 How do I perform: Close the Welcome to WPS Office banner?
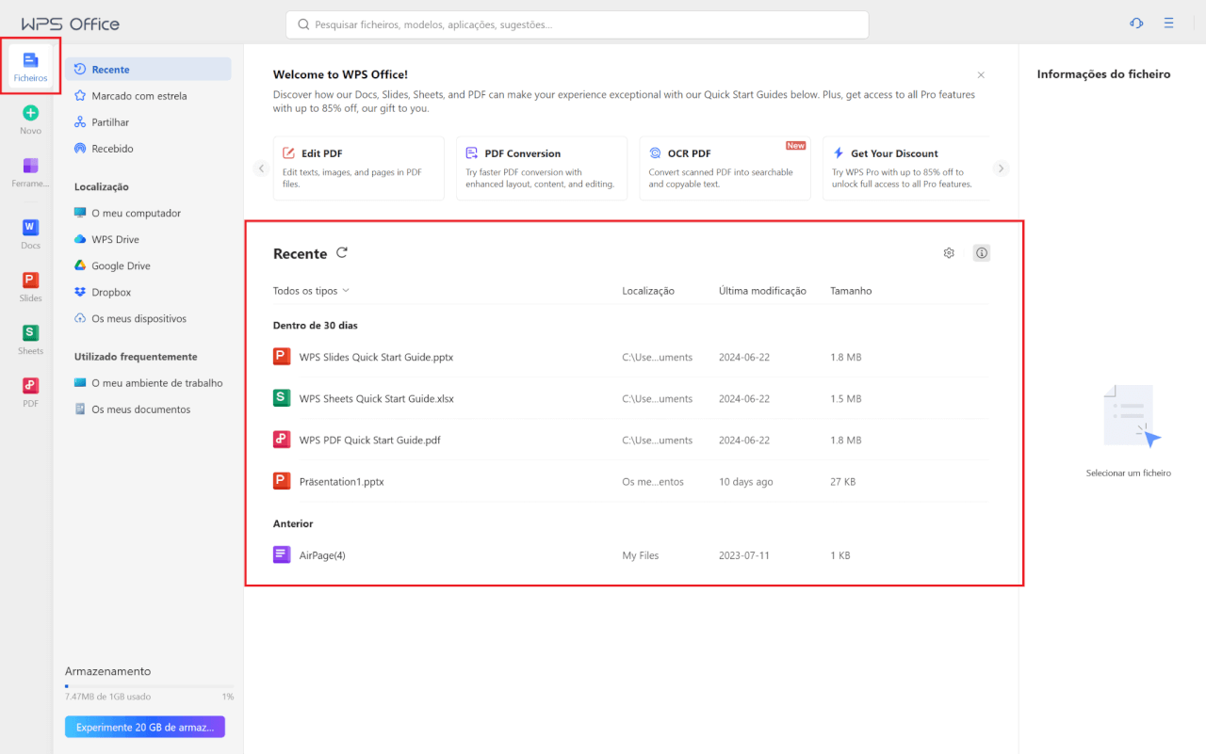(981, 74)
